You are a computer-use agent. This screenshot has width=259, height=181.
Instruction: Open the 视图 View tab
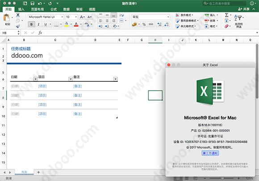point(92,9)
